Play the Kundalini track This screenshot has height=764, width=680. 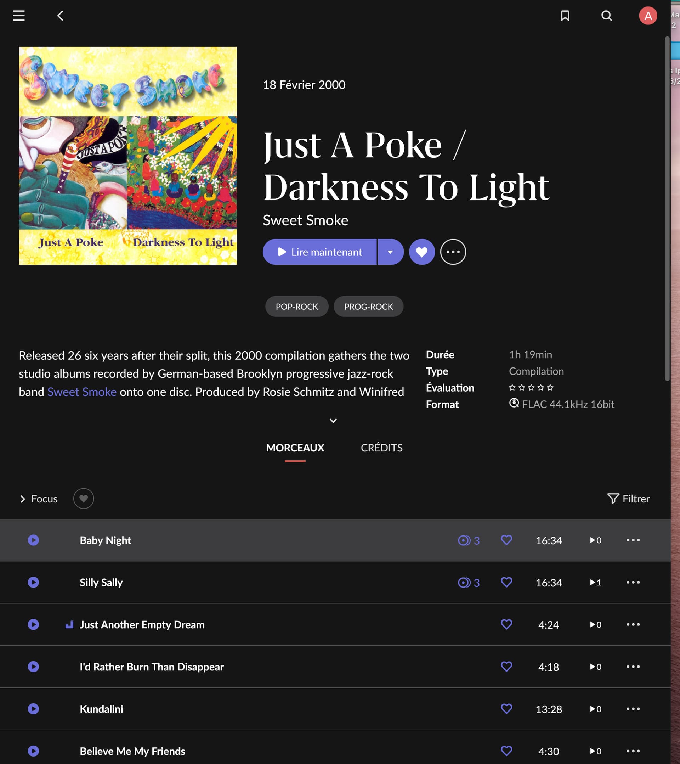[34, 709]
